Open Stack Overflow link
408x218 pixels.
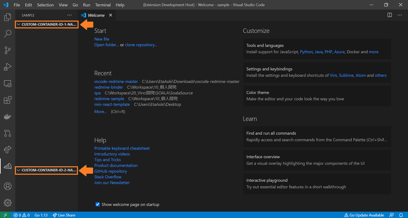(x=108, y=177)
